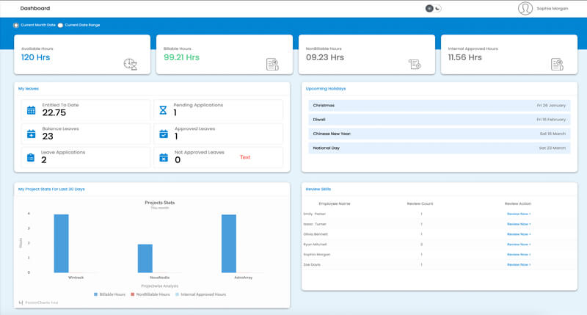Click the Balance Leaves calendar icon
Image resolution: width=587 pixels, height=315 pixels.
click(31, 134)
